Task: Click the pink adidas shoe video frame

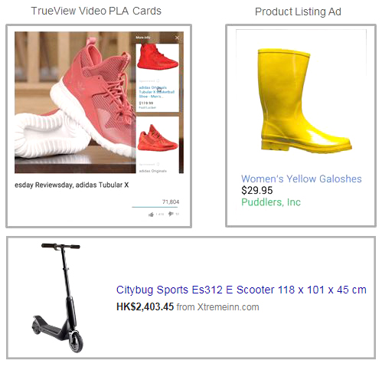Action: click(x=75, y=102)
